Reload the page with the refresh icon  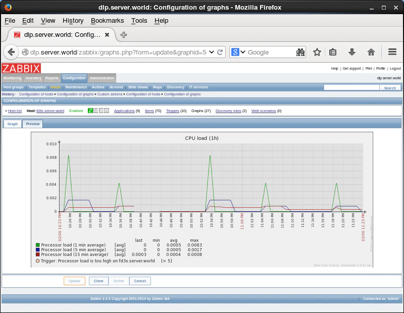pyautogui.click(x=220, y=53)
